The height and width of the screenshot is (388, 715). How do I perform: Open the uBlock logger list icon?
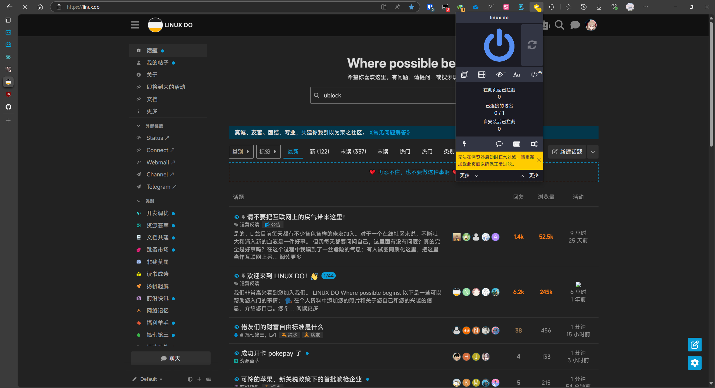[x=516, y=144]
